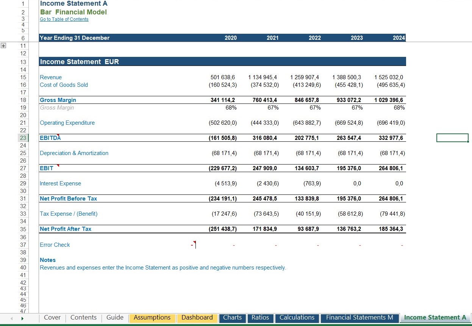Open the Assumptions sheet tab

152,318
